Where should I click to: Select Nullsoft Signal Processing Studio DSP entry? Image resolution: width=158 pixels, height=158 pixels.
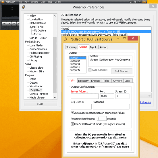pos(106,34)
